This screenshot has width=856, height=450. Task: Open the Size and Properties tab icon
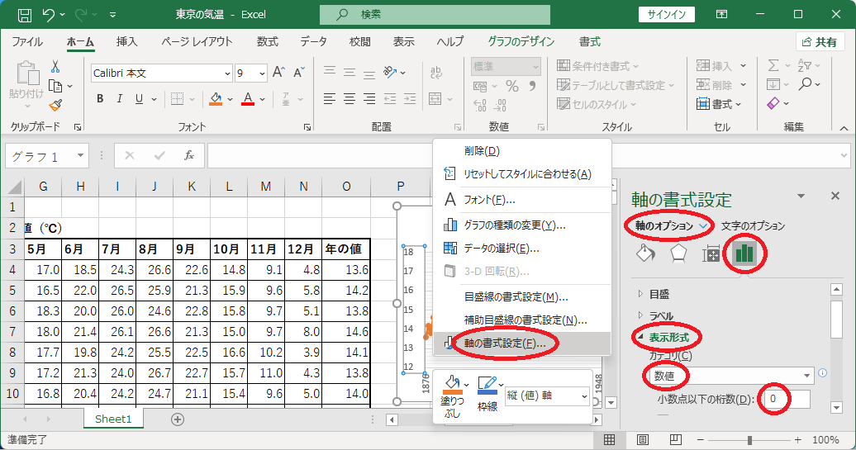711,253
